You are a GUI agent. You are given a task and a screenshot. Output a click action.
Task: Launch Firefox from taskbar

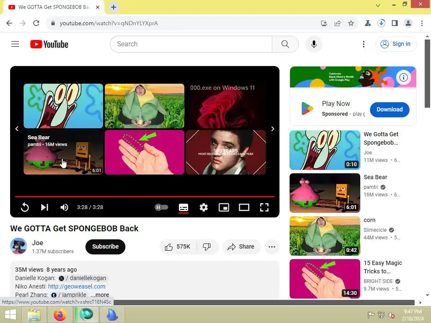[x=60, y=315]
